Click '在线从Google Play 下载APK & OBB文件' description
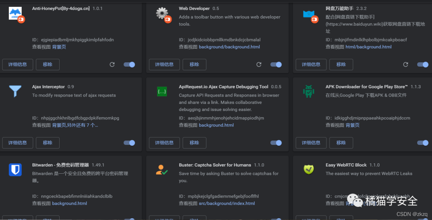Screen dimensions: 432x220 [x=366, y=95]
